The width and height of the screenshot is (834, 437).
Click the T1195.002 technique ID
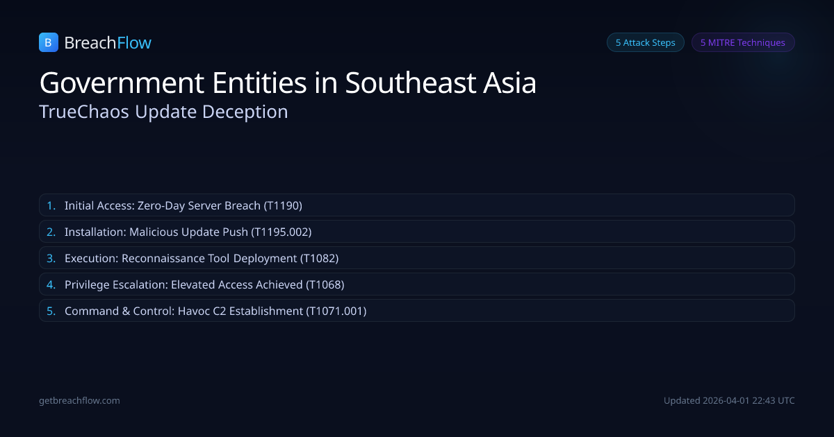[x=281, y=232]
